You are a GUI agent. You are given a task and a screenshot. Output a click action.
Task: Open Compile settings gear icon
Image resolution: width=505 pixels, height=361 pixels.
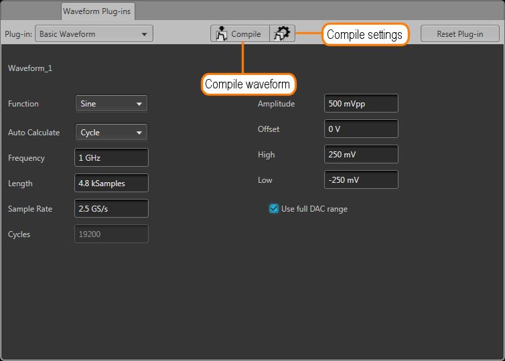[283, 34]
